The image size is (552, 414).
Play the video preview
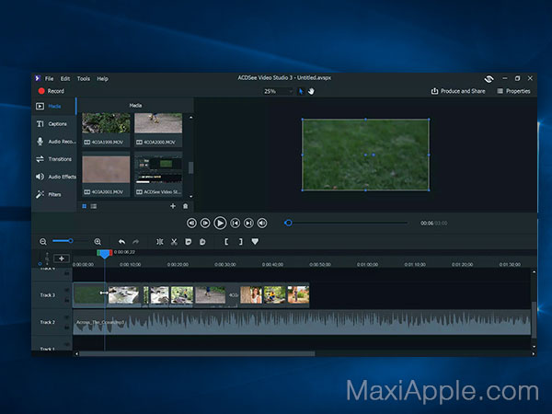tap(220, 224)
